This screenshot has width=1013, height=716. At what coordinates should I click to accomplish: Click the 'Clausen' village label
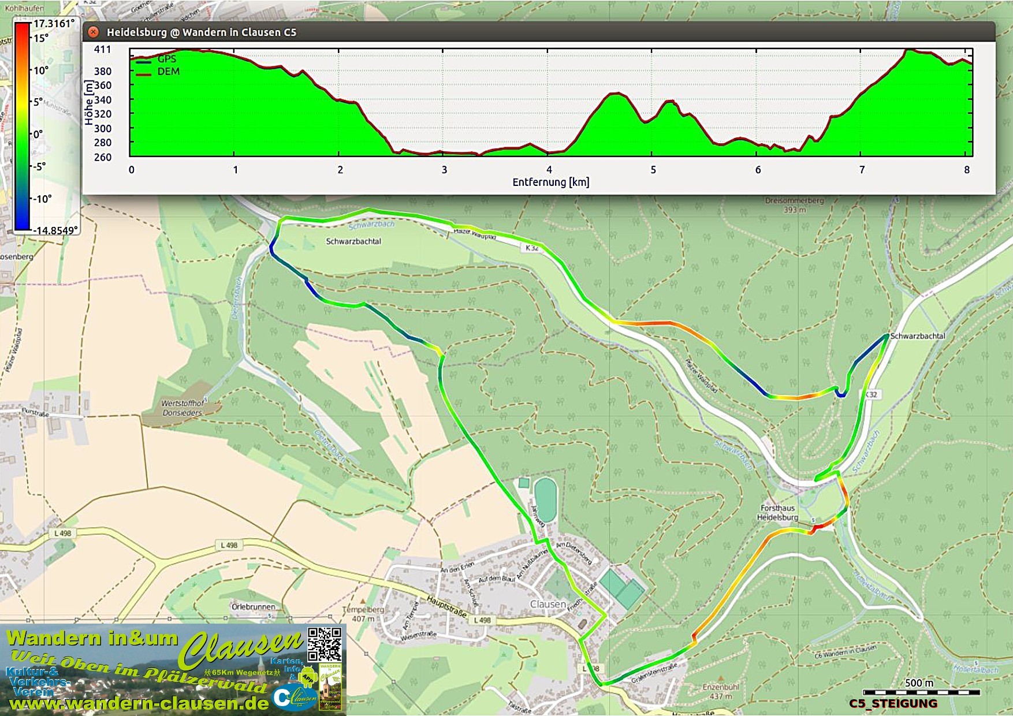click(548, 604)
